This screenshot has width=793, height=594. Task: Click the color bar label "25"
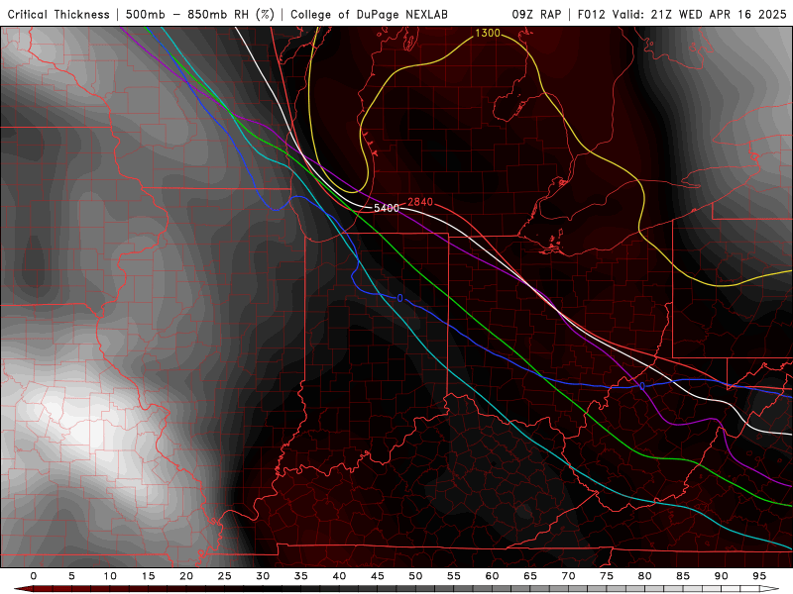225,576
